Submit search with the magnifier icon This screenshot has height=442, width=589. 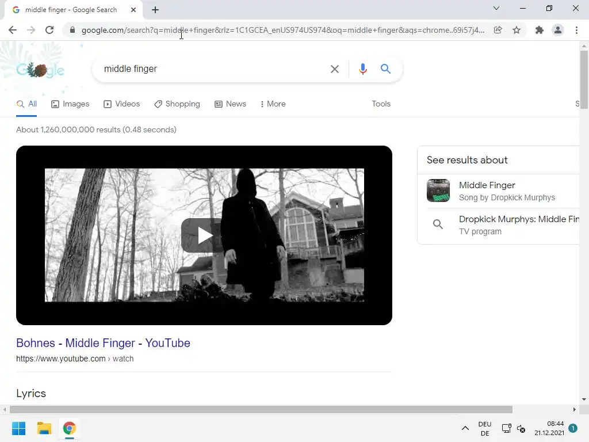tap(385, 69)
